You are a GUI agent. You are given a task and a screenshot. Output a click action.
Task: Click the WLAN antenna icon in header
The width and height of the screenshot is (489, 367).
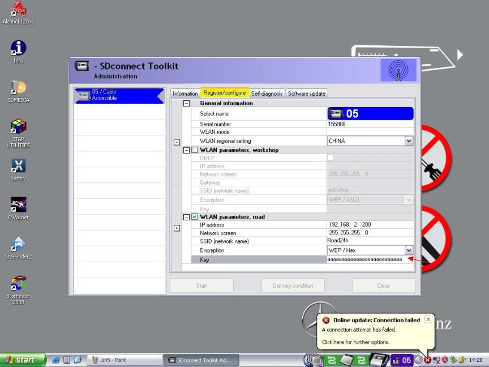tap(398, 70)
